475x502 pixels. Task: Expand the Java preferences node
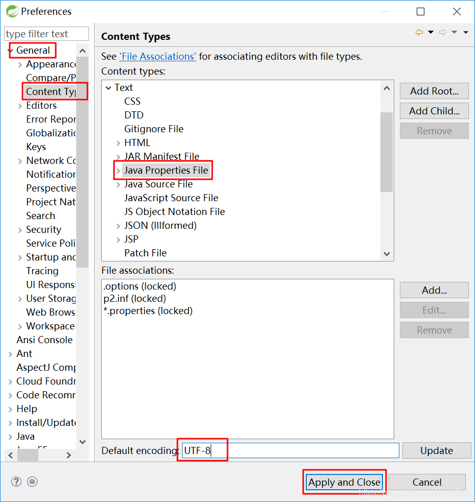click(x=10, y=437)
